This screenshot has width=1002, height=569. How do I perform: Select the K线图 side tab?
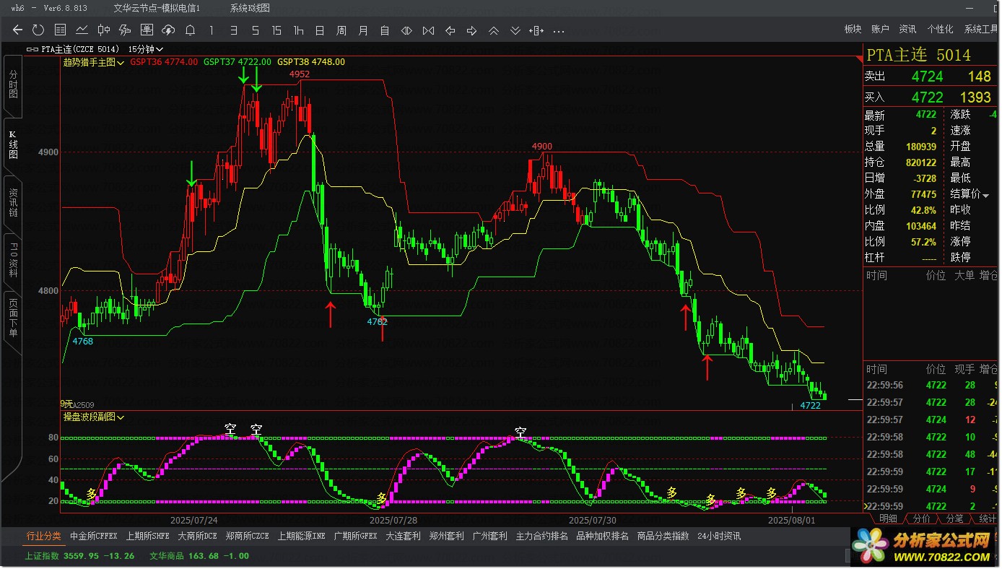coord(13,144)
